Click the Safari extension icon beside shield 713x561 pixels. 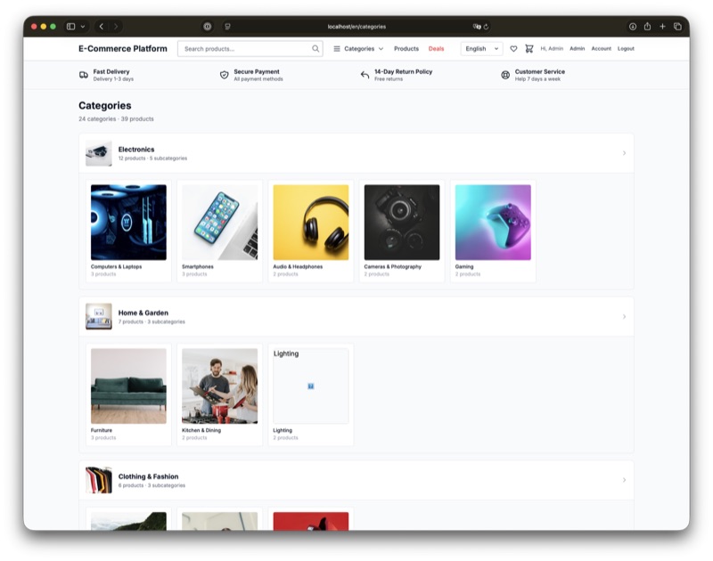click(x=228, y=27)
